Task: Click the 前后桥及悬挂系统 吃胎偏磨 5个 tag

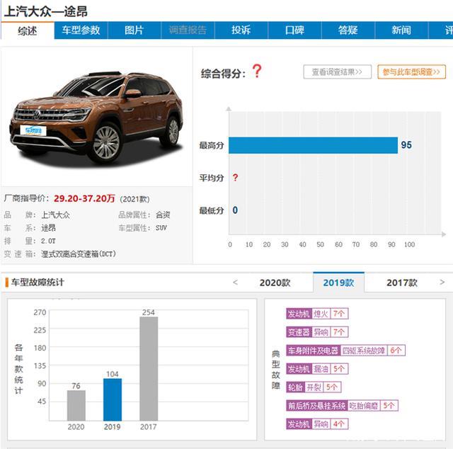Action: [x=343, y=406]
